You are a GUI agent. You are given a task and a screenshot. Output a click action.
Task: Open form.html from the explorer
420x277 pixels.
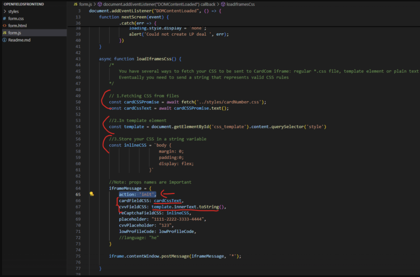coord(17,26)
